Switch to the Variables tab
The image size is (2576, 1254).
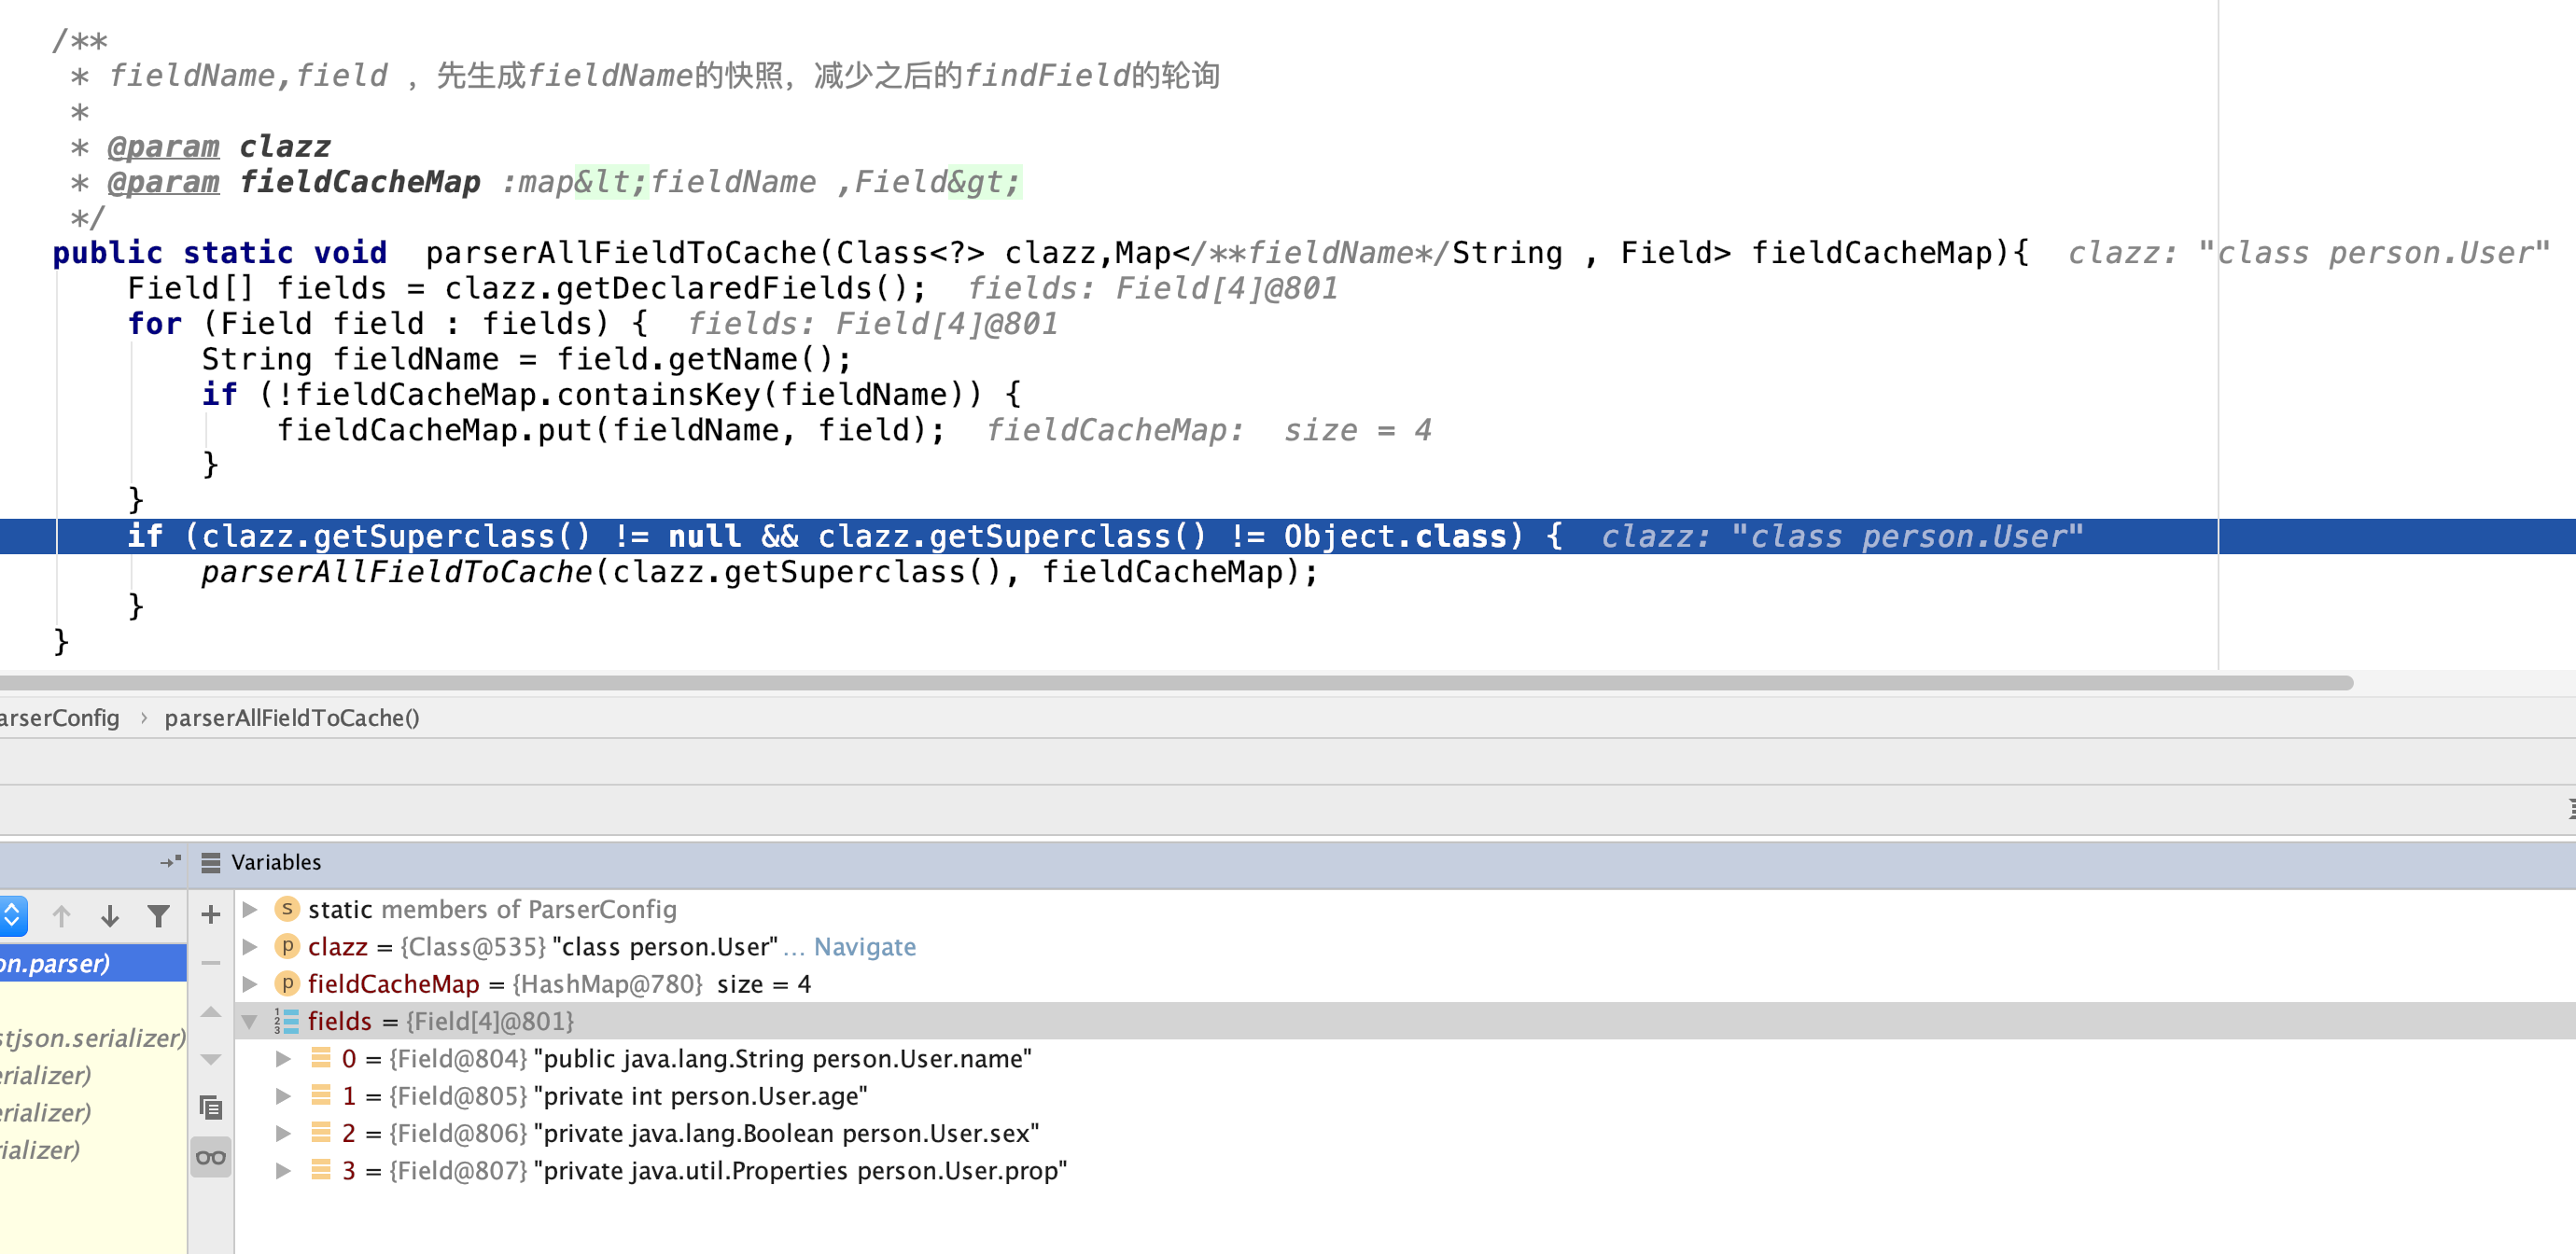point(276,862)
